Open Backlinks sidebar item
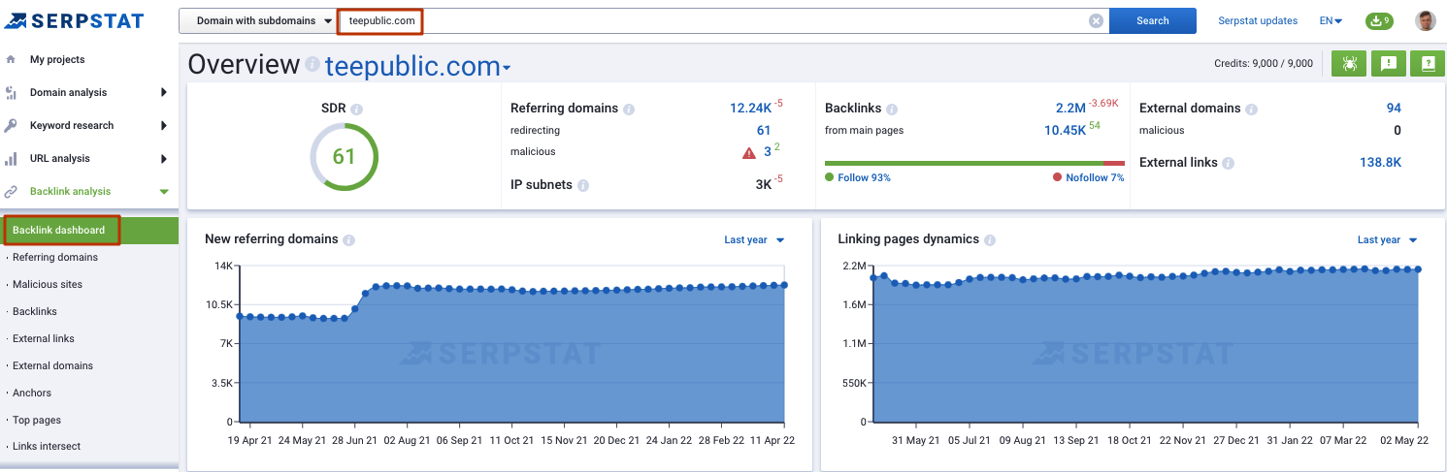The image size is (1447, 472). tap(35, 312)
